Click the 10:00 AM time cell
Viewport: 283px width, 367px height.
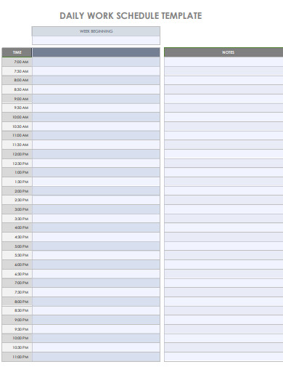tap(17, 117)
